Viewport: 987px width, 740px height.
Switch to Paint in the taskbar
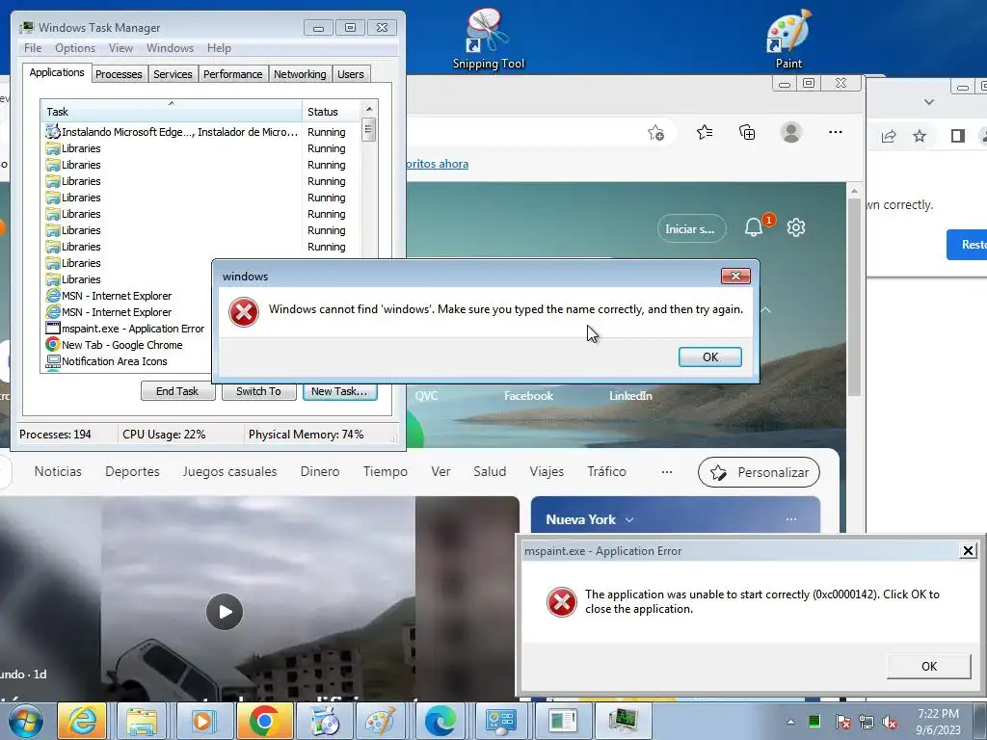point(381,721)
